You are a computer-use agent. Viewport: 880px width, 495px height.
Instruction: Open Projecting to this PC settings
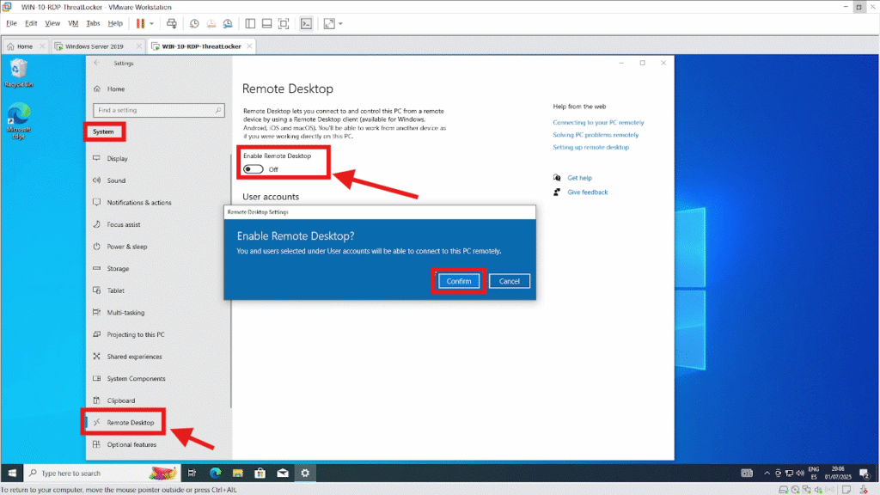click(135, 334)
